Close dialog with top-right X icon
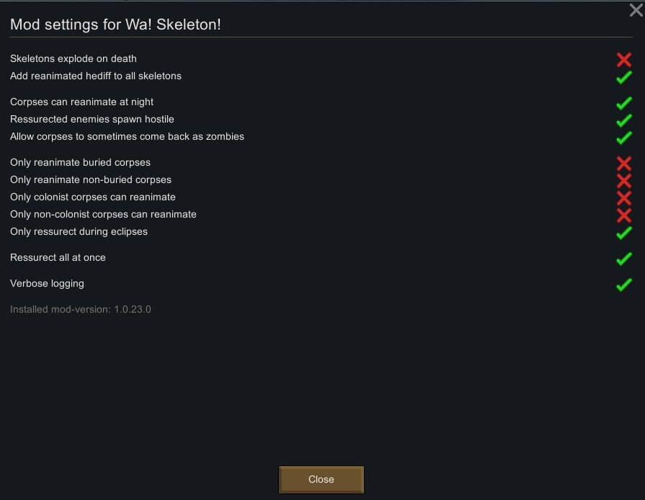This screenshot has height=500, width=645. click(x=636, y=10)
